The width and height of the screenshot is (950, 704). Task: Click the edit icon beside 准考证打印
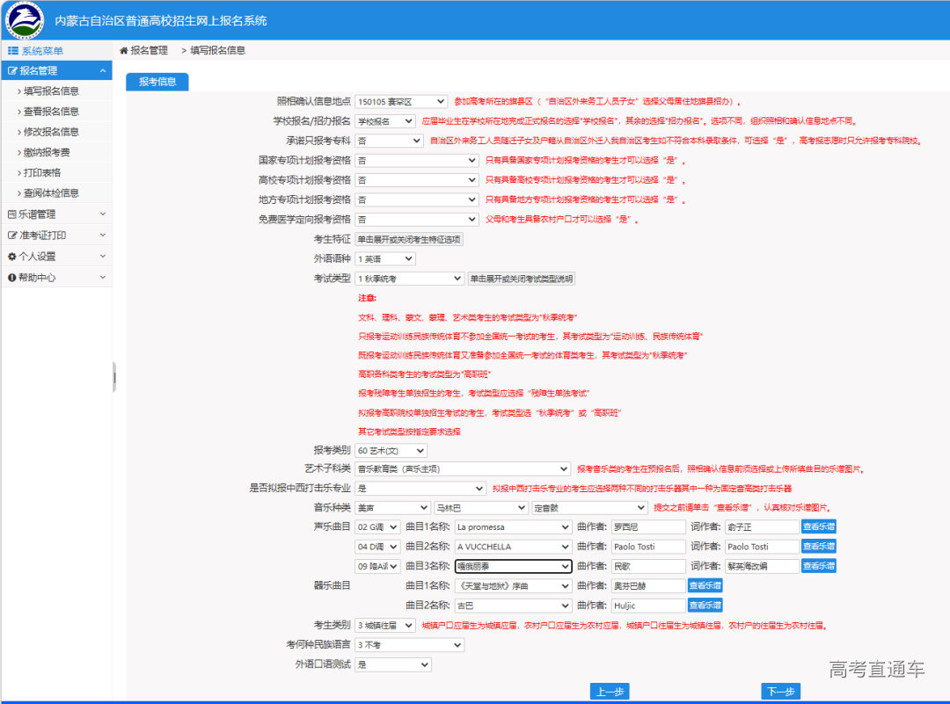[12, 236]
